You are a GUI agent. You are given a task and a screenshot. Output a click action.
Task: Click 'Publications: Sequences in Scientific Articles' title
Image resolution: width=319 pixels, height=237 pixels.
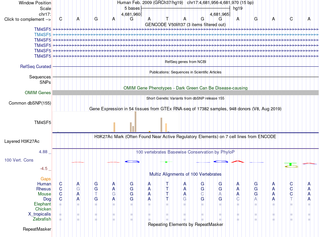185,72
